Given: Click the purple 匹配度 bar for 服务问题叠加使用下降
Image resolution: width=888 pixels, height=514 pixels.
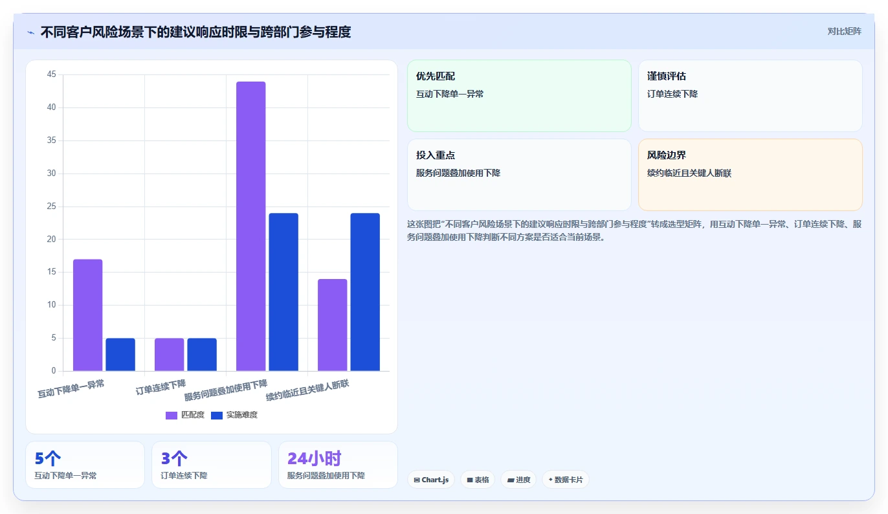Looking at the screenshot, I should (250, 226).
